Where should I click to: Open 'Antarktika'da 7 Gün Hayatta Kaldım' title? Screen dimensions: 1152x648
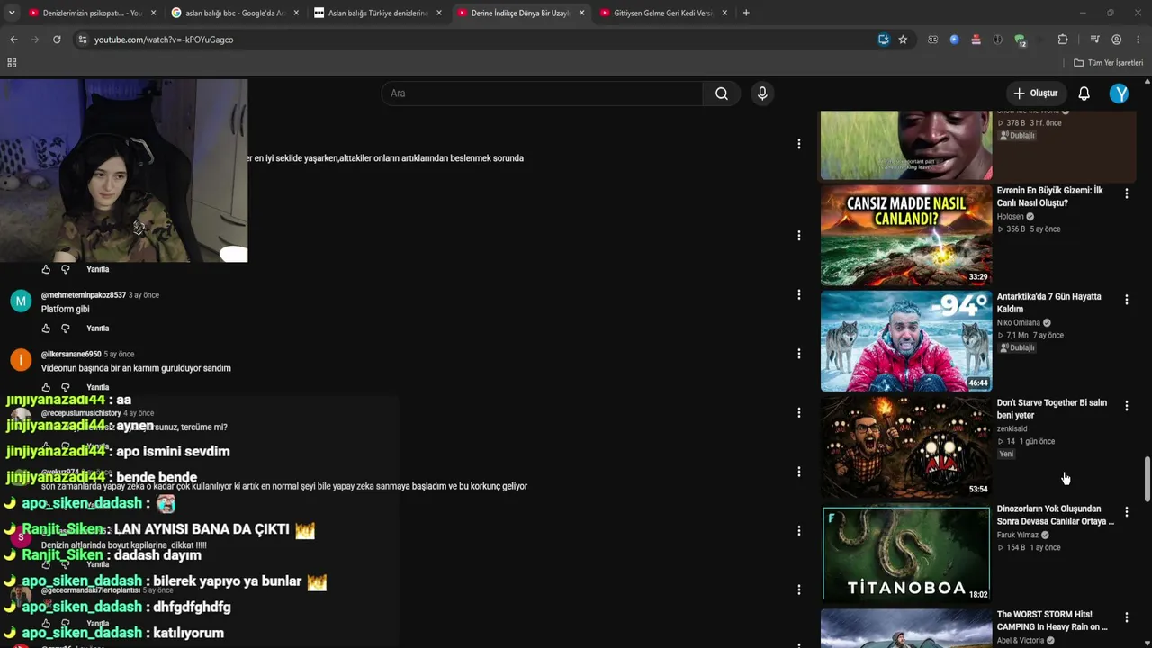1048,303
